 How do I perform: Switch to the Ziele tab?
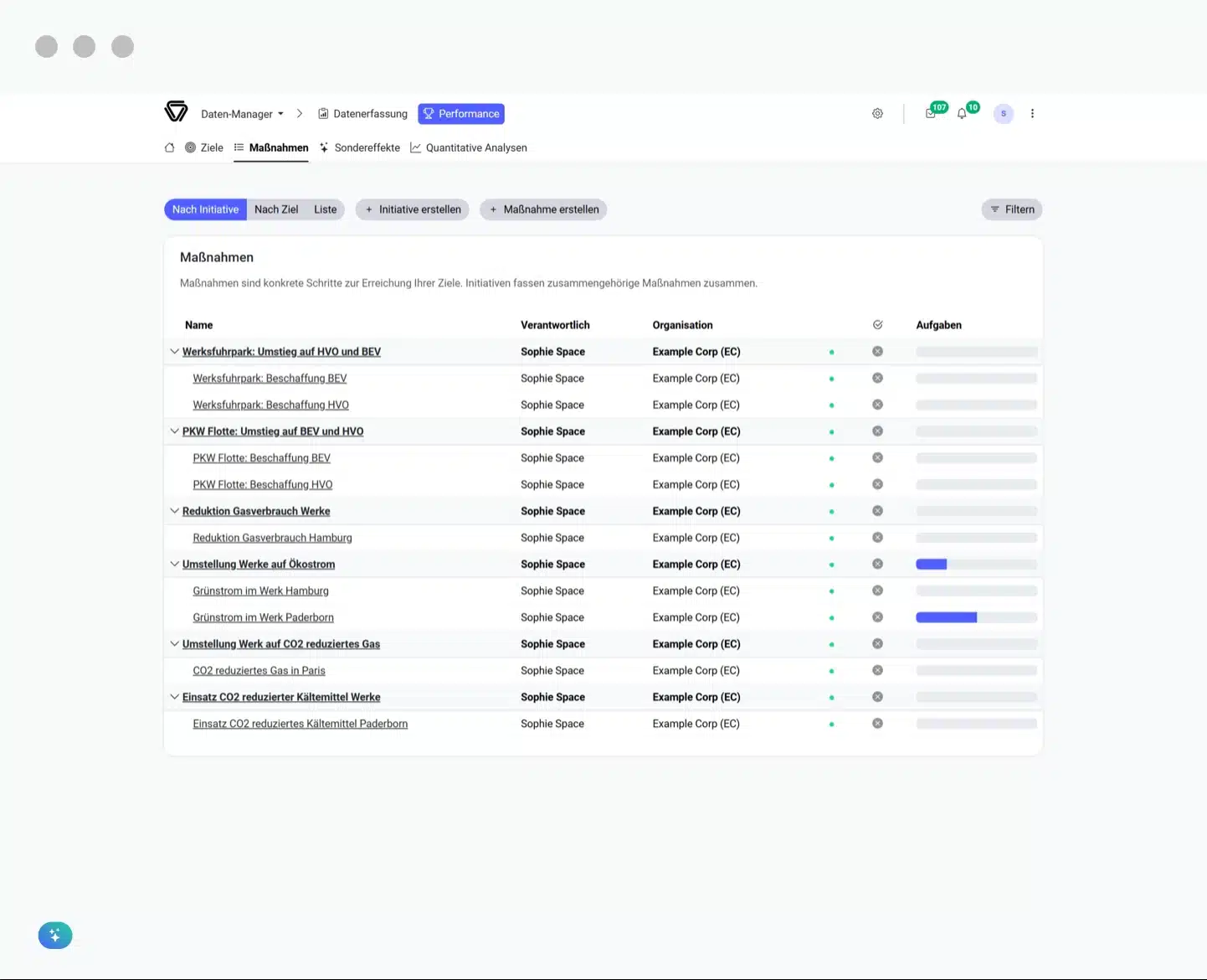click(204, 147)
